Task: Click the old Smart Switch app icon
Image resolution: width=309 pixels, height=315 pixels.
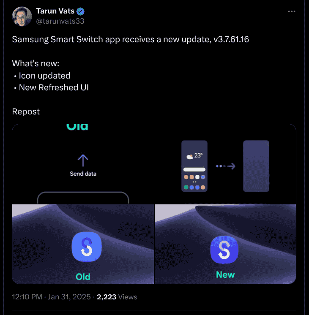Action: (x=87, y=246)
